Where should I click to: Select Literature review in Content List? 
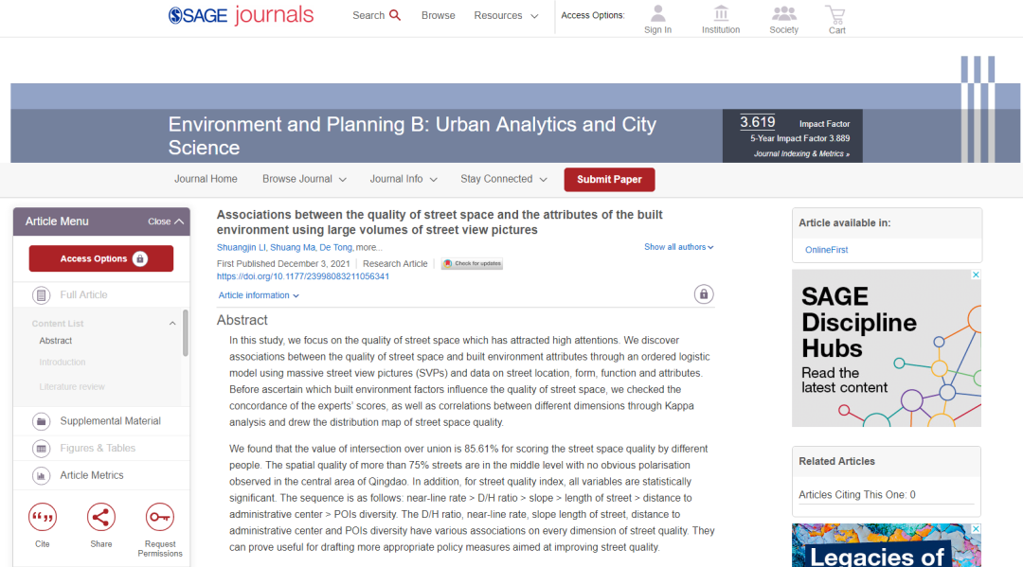pyautogui.click(x=72, y=387)
